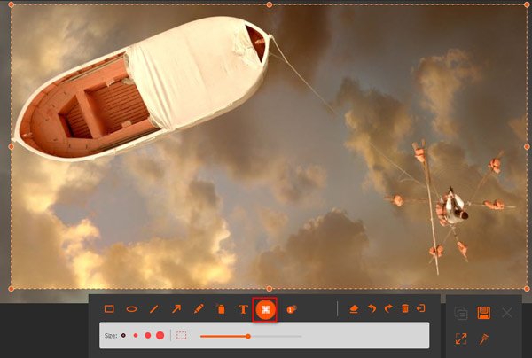Viewport: 532px width, 358px height.
Task: Save the screenshot with floppy icon
Action: (x=484, y=313)
